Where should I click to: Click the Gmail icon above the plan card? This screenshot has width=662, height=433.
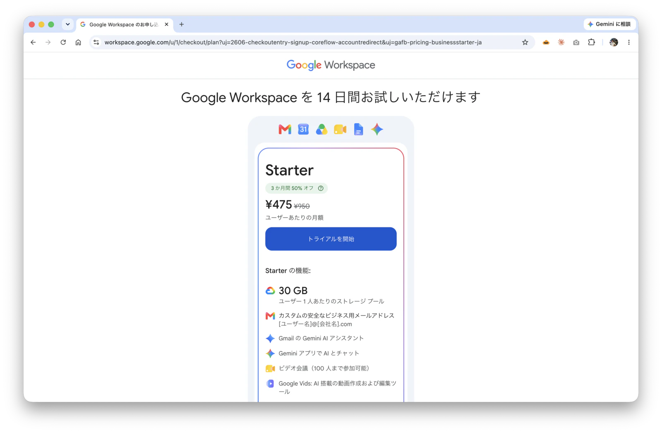pos(285,129)
